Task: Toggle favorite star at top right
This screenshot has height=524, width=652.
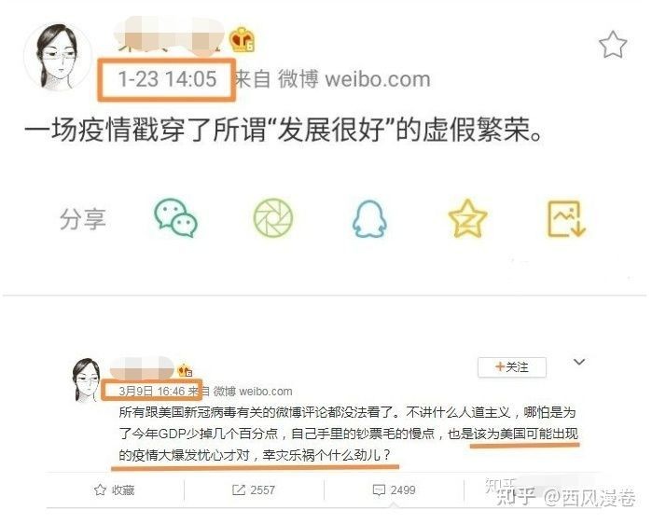Action: coord(613,45)
